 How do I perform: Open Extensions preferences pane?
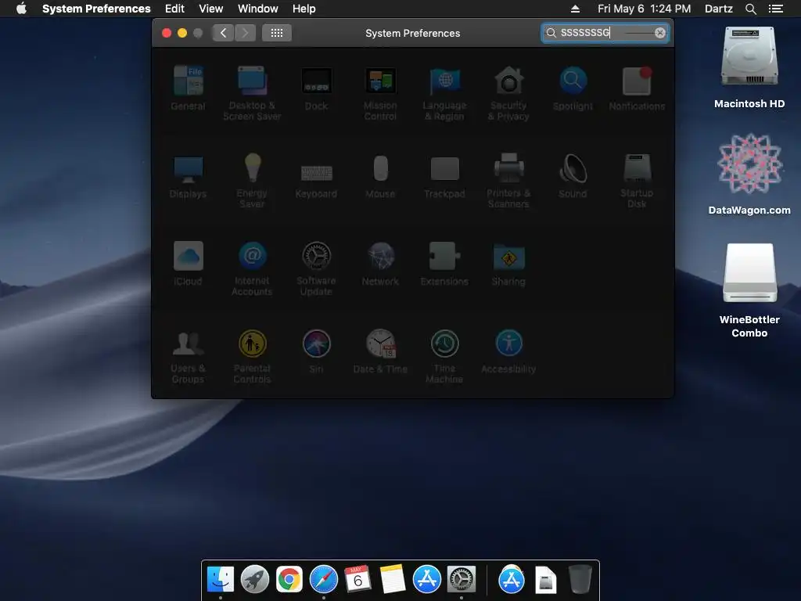pyautogui.click(x=444, y=263)
